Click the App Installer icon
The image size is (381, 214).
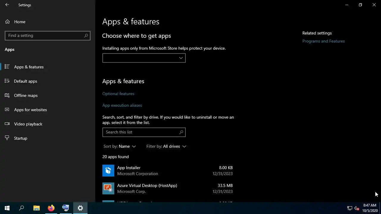108,171
